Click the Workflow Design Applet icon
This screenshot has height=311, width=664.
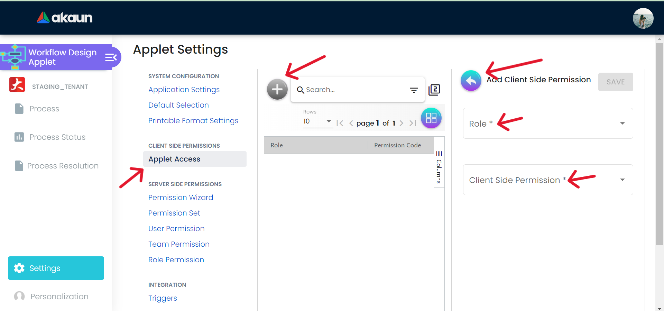pos(13,57)
